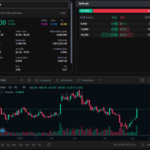Click floor price 61.20
This screenshot has width=150, height=150.
coord(54,24)
